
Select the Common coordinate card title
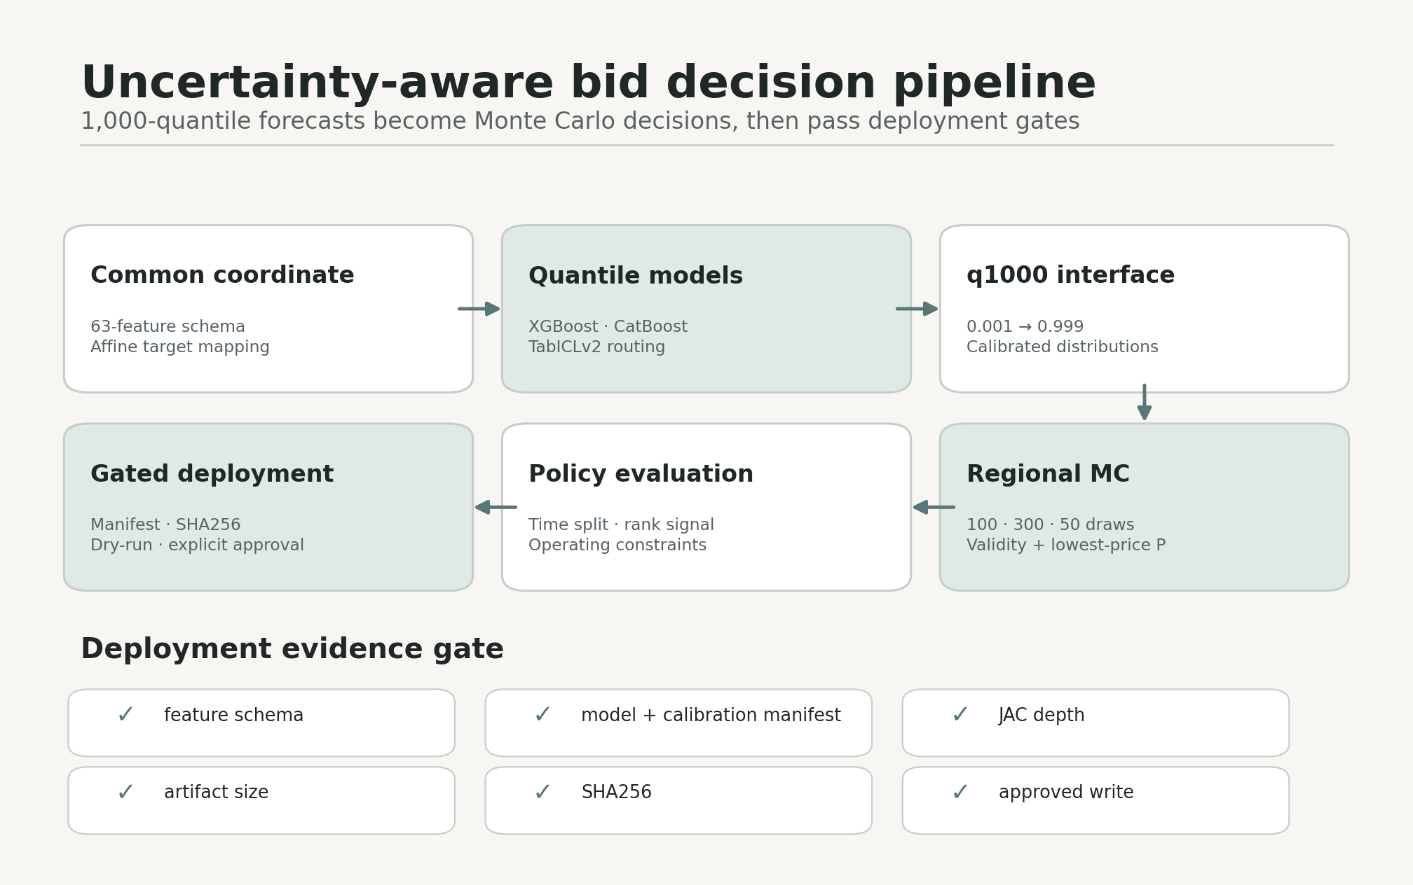click(222, 275)
